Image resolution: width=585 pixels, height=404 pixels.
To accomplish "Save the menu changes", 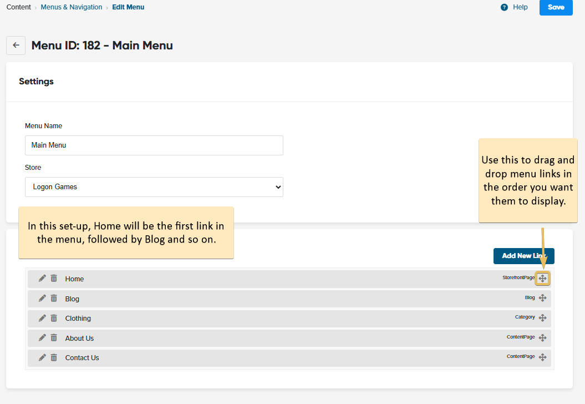I will click(556, 7).
